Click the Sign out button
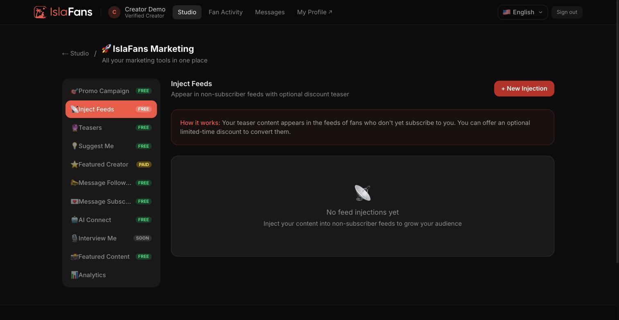 click(567, 12)
